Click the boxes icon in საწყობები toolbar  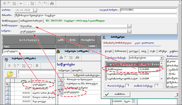(61, 57)
